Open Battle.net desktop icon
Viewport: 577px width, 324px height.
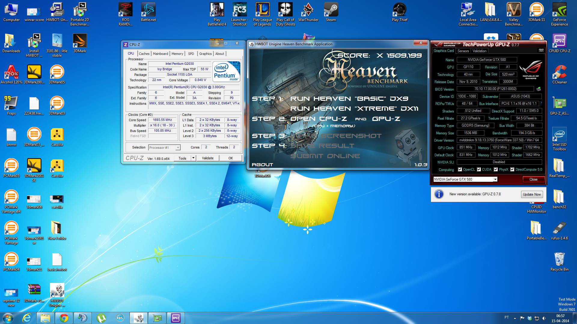point(148,12)
